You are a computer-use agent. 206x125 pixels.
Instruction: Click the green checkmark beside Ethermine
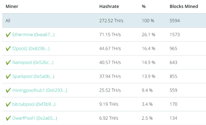[8, 35]
